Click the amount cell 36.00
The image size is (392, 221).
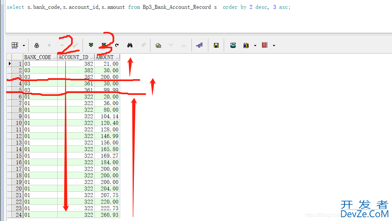click(x=107, y=103)
